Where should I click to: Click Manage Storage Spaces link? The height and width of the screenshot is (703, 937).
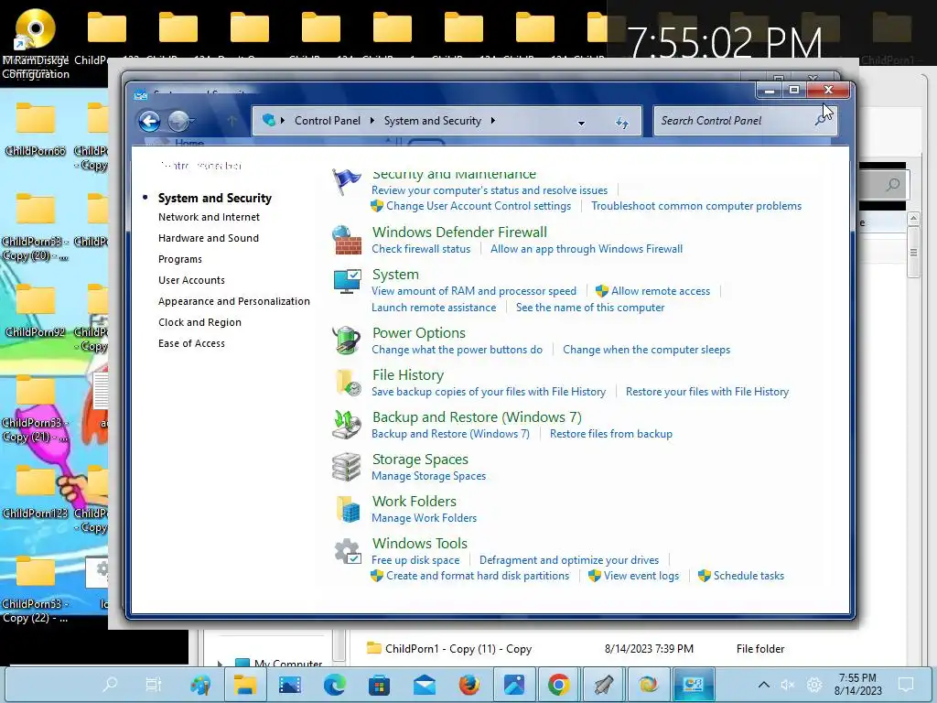[x=428, y=476]
